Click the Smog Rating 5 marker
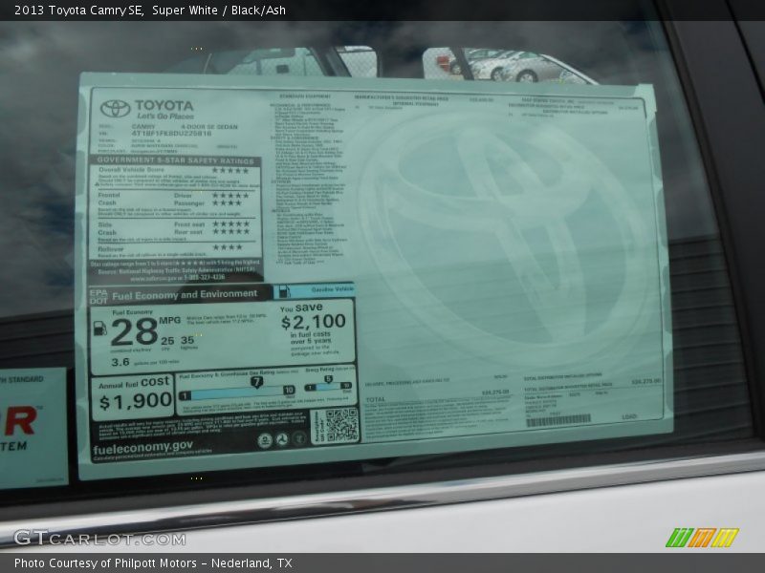 pos(328,379)
